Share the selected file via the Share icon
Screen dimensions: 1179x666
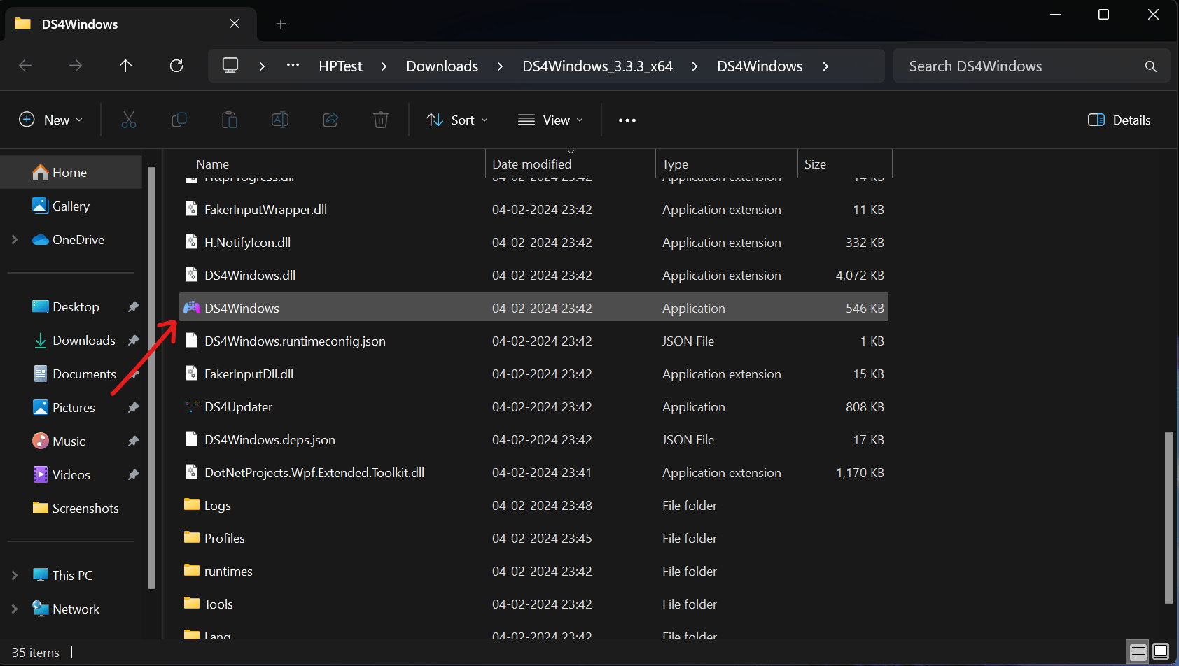[x=330, y=120]
